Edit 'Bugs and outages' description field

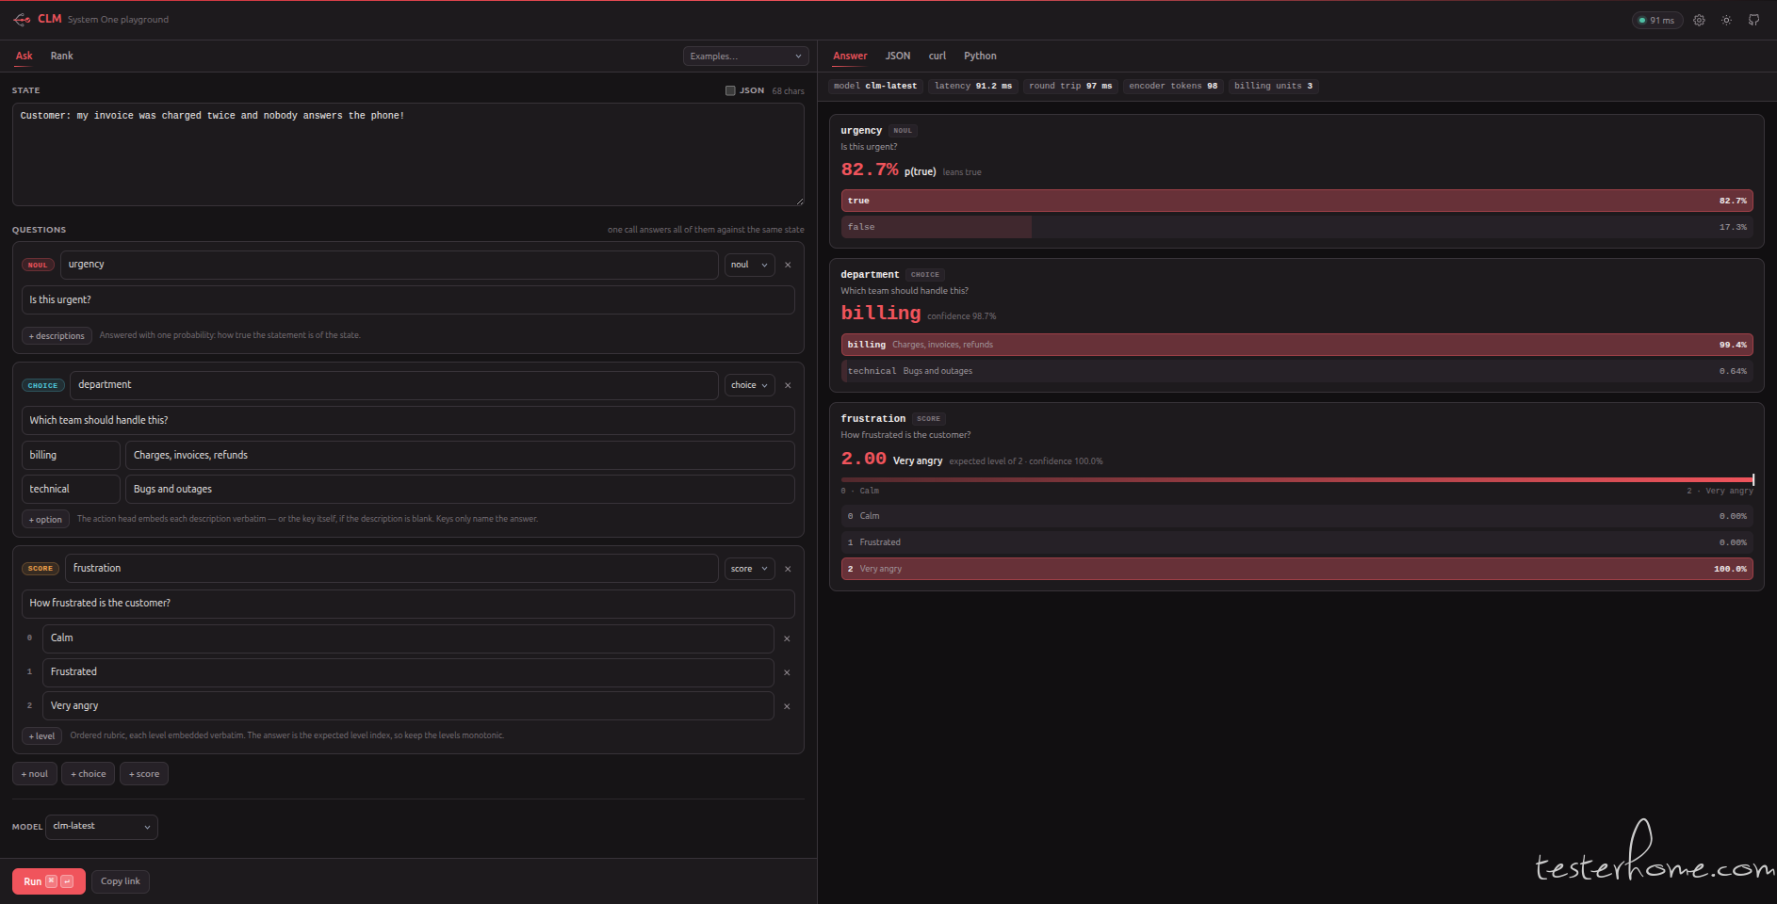pos(460,490)
